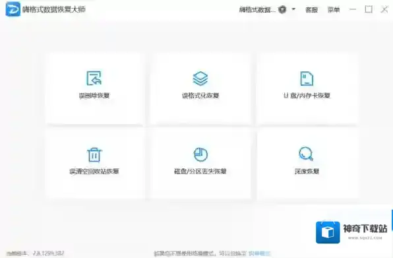Click the 误清空回收站恢复 label text
The width and height of the screenshot is (393, 258).
pos(94,172)
